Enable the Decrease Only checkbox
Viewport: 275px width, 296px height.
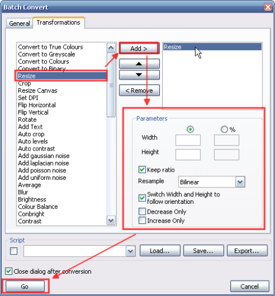(142, 211)
